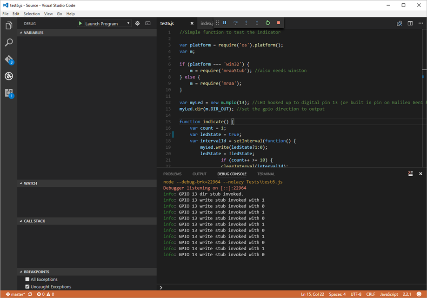The width and height of the screenshot is (427, 298).
Task: Switch to the Terminal panel tab
Action: (266, 174)
